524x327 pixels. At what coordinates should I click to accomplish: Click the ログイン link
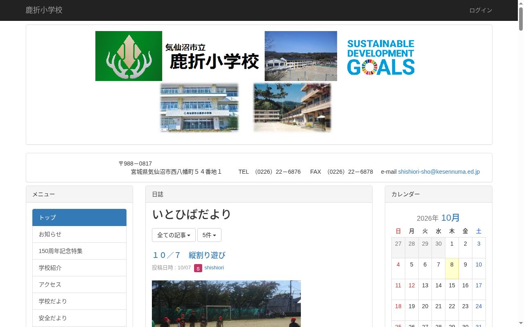[481, 10]
